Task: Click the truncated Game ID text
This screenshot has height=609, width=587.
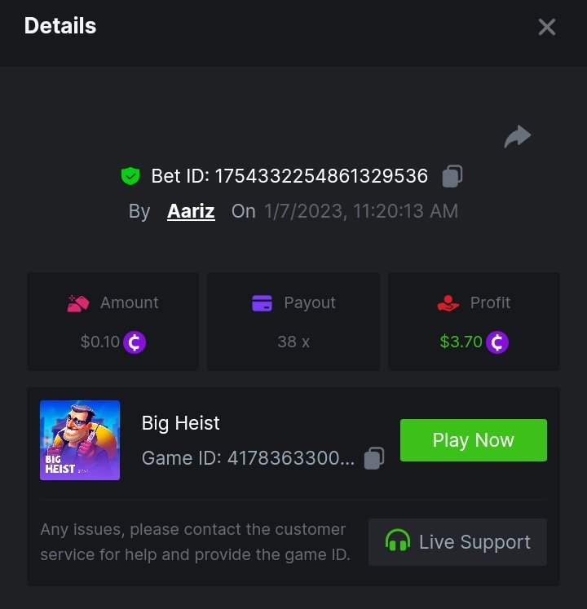Action: tap(248, 458)
